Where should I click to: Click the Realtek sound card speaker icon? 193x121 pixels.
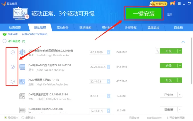(22, 52)
